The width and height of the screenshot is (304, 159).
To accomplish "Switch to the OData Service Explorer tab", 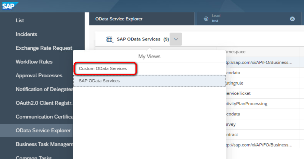I will 119,19.
